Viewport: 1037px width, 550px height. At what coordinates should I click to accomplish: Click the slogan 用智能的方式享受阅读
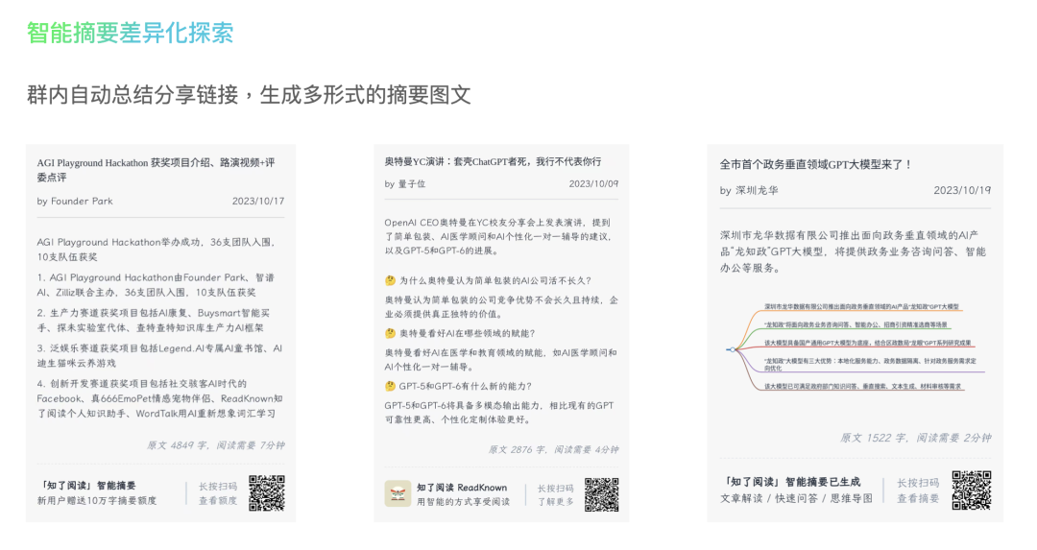pos(463,502)
